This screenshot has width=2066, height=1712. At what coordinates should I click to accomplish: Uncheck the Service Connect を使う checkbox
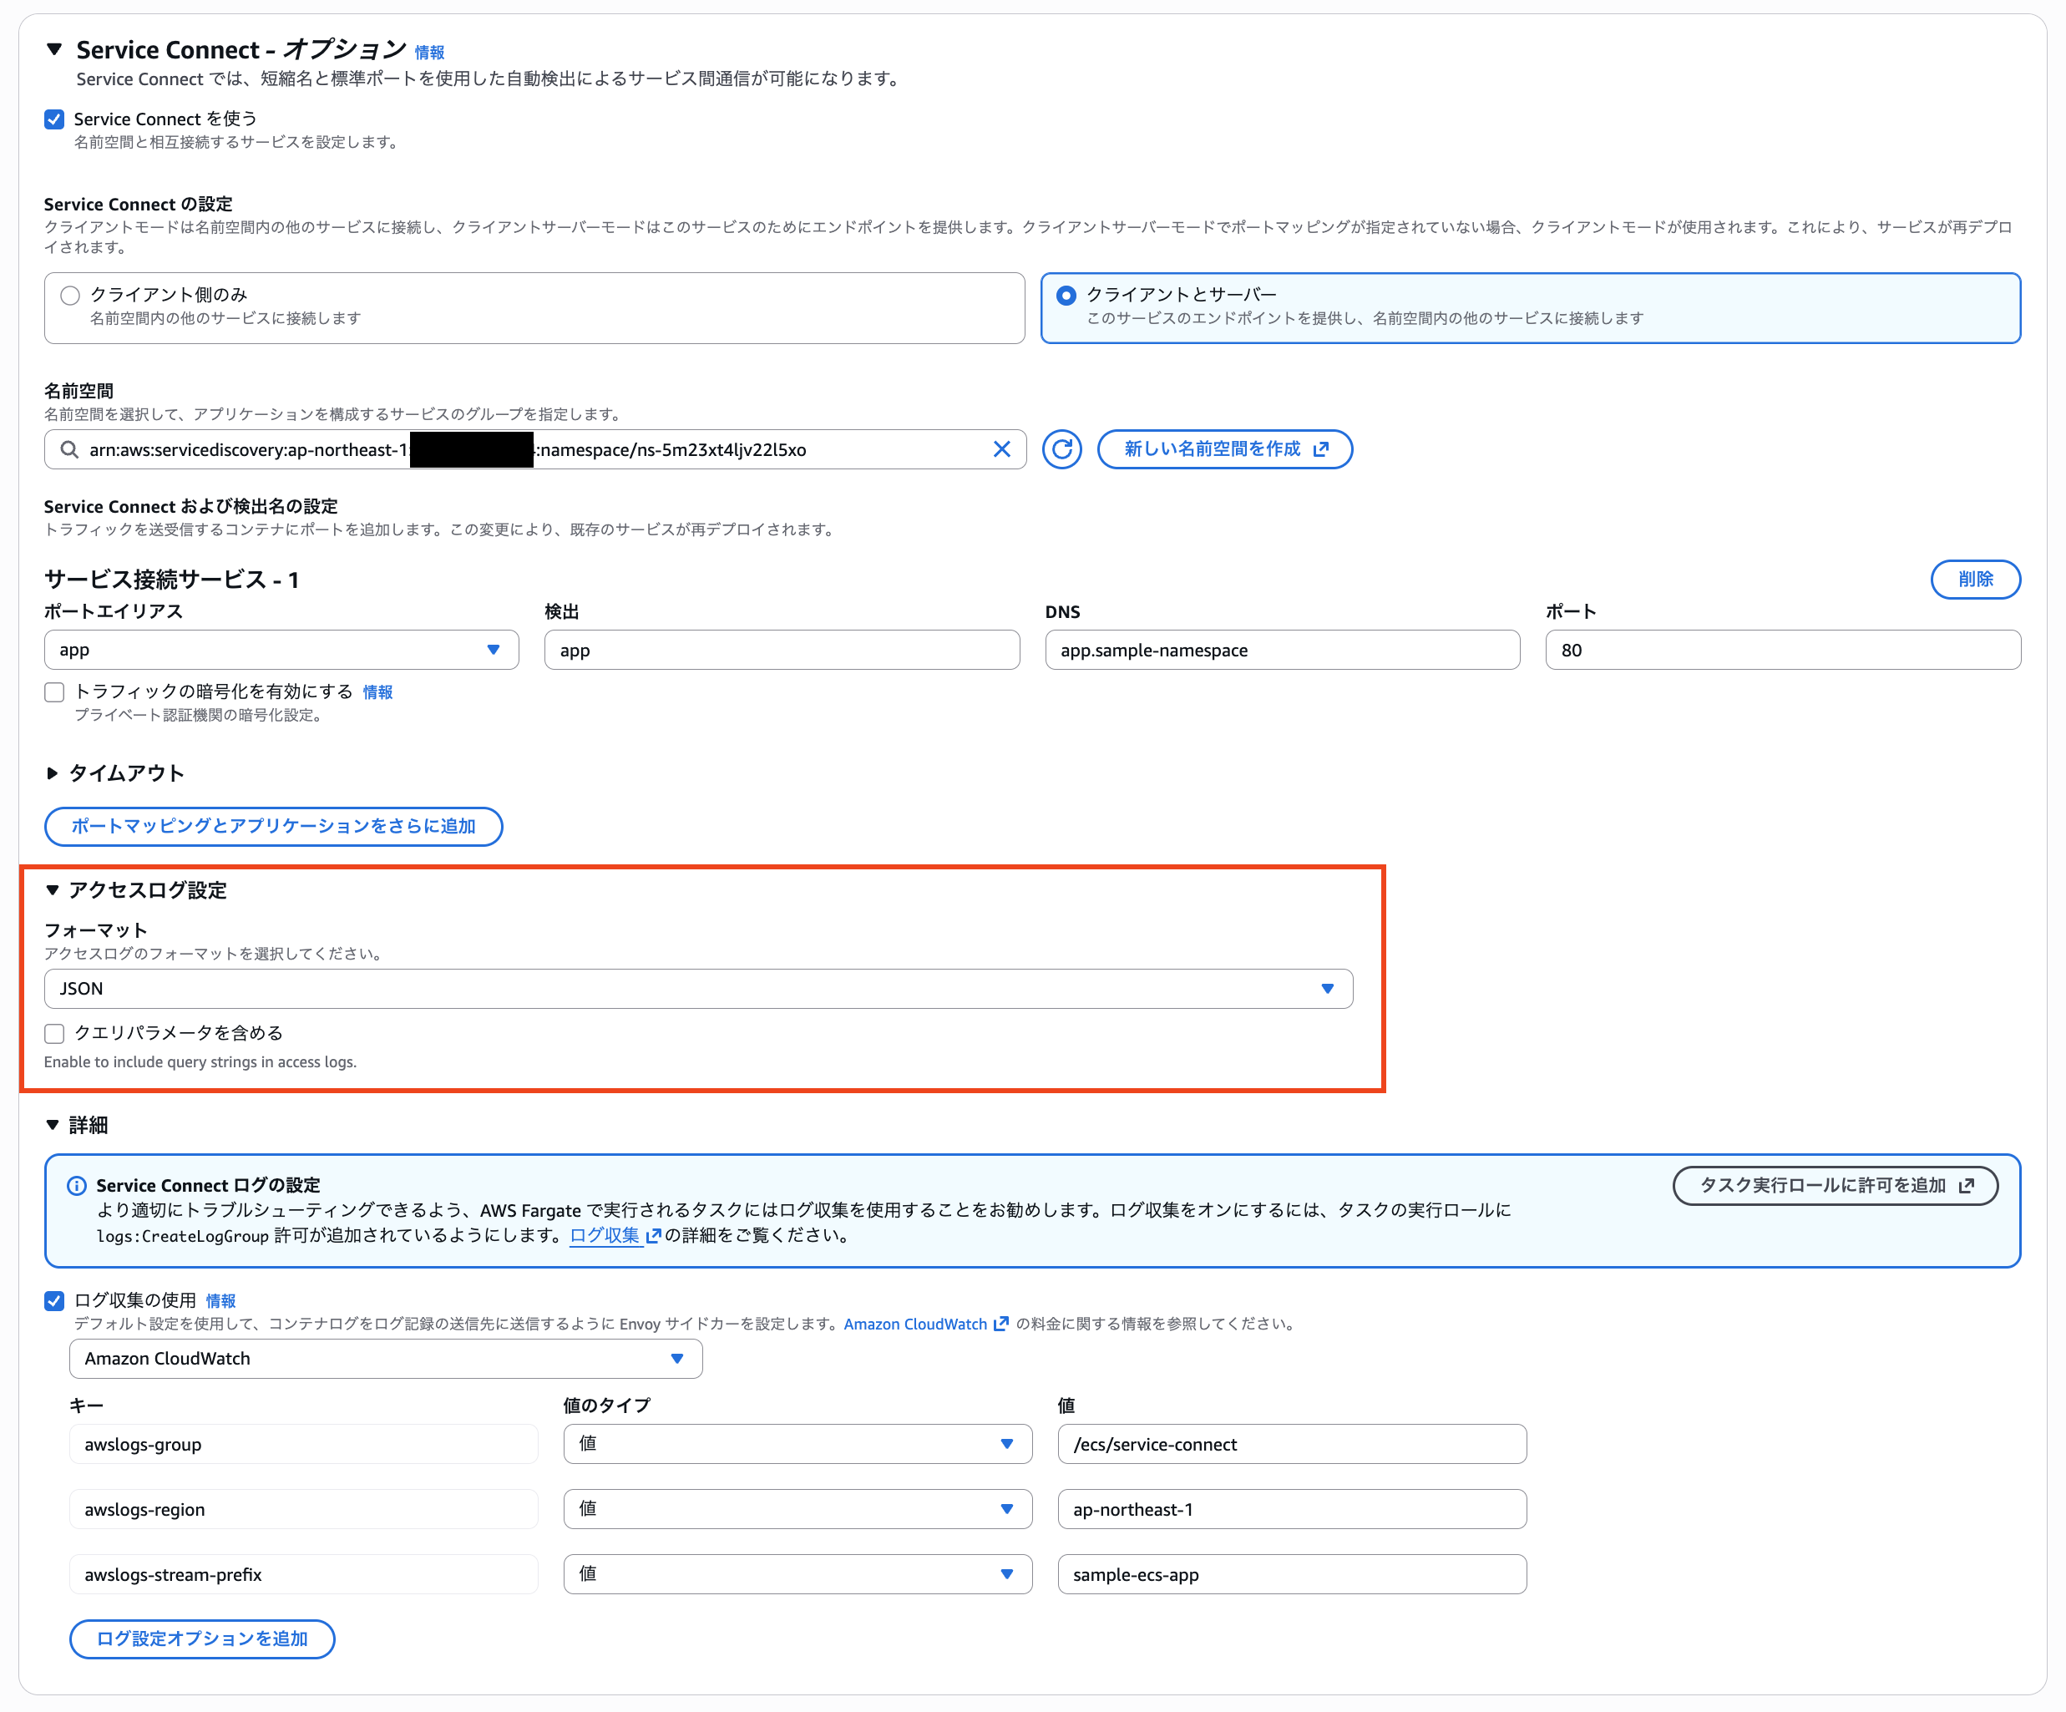(55, 119)
